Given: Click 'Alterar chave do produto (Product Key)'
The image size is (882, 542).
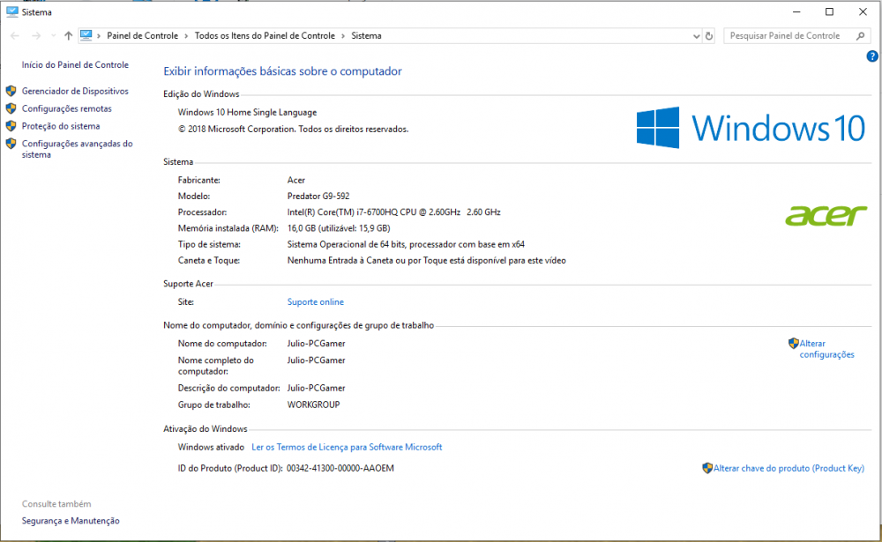Looking at the screenshot, I should tap(789, 468).
